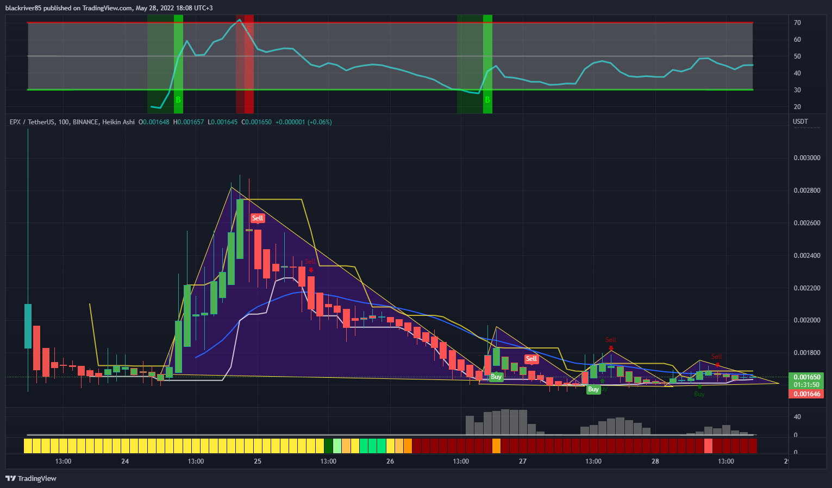Click the date label 28 on the time axis
The image size is (832, 488).
655,461
